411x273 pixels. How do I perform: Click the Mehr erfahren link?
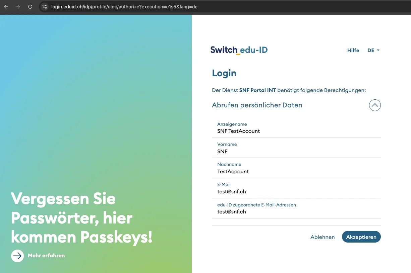coord(46,255)
